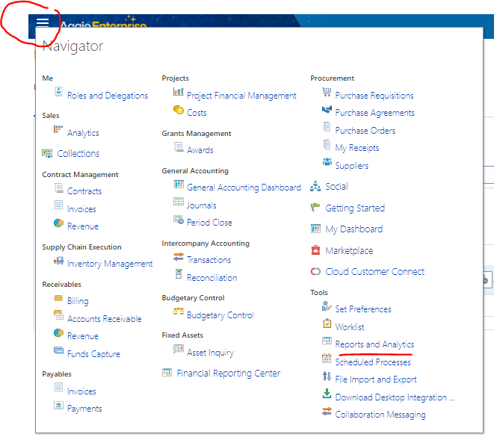Click the Getting Started flag icon
Image resolution: width=494 pixels, height=446 pixels.
click(316, 208)
